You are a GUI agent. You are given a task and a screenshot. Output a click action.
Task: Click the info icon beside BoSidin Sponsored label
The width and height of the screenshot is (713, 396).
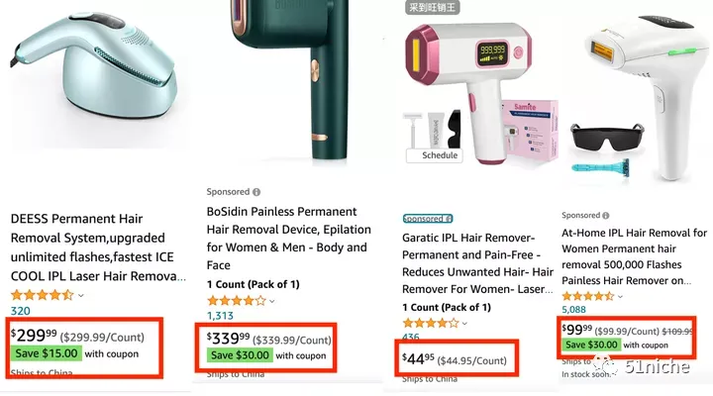click(256, 192)
